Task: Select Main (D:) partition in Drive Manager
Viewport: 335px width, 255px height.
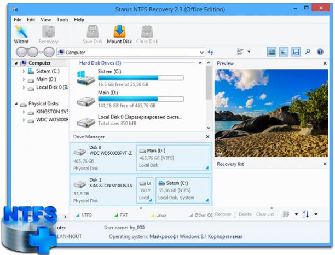Action: (x=174, y=158)
